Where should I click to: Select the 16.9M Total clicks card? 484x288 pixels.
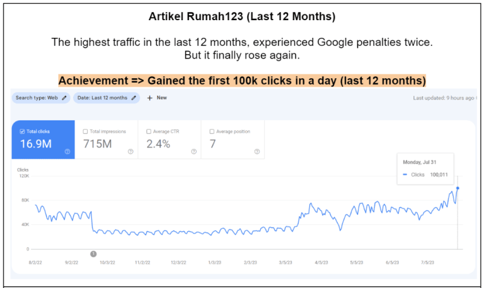[x=43, y=139]
